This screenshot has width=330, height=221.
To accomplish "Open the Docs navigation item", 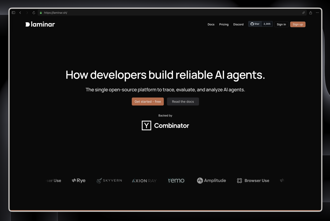I will (x=211, y=24).
